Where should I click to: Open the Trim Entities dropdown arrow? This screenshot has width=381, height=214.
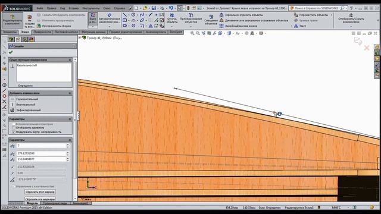pos(172,26)
